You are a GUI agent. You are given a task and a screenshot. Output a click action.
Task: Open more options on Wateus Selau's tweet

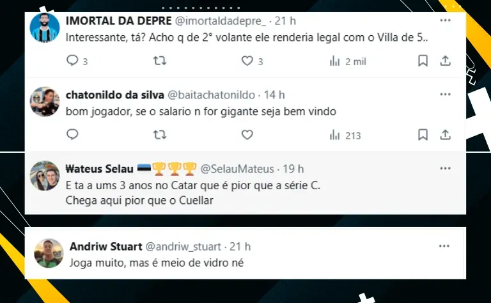pyautogui.click(x=445, y=168)
